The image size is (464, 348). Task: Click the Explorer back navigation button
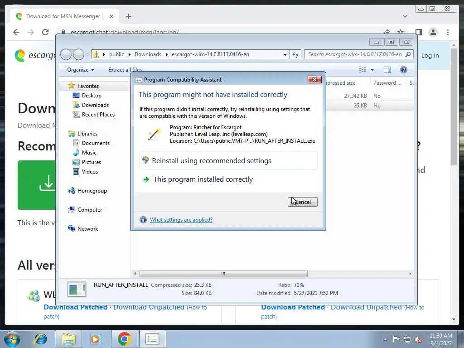66,54
